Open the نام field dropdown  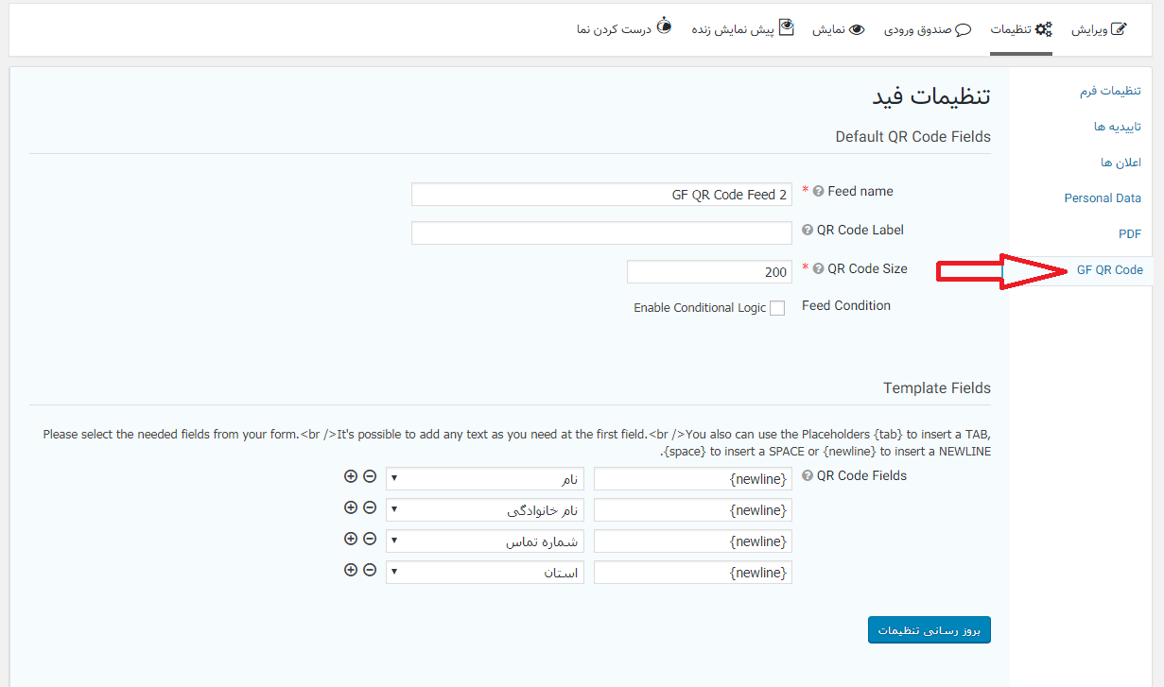484,479
